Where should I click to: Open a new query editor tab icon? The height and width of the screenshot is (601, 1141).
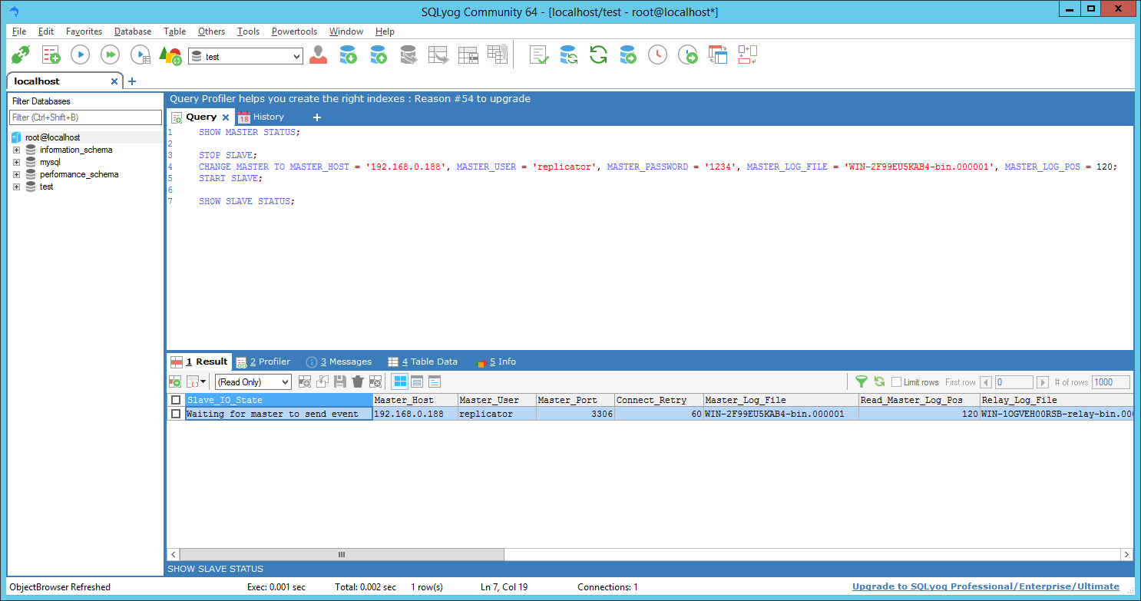[51, 55]
